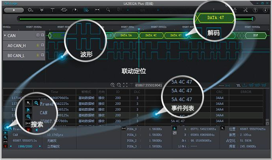Click the 占空比 value 51.593%
Viewport: 272px width, 160px height.
pyautogui.click(x=246, y=140)
